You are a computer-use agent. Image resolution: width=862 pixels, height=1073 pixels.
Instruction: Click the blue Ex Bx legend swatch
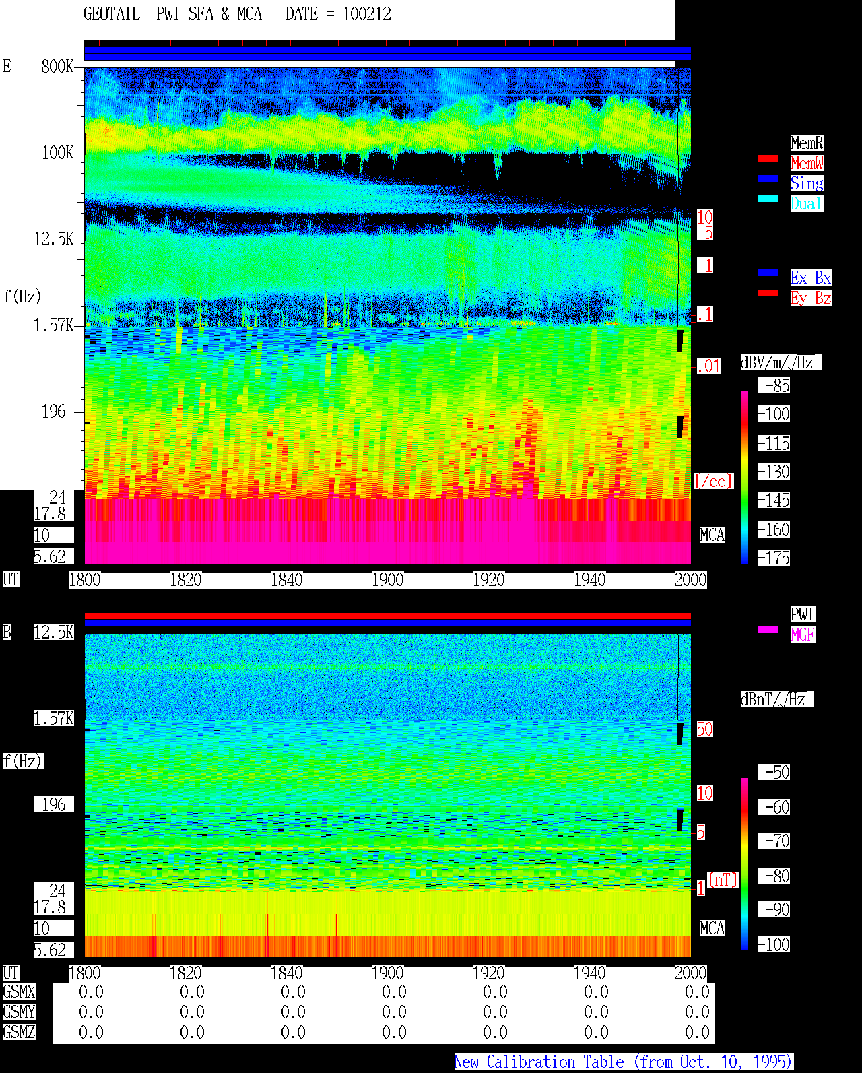[768, 273]
